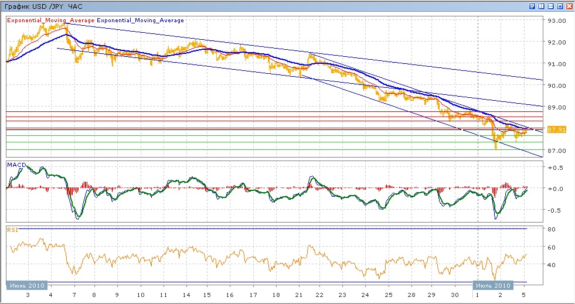The height and width of the screenshot is (304, 575).
Task: Click the Июль 2010 month label
Action: [x=492, y=285]
